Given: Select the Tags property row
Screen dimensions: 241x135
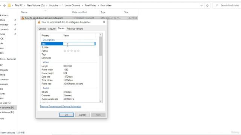Looking at the screenshot, I should pyautogui.click(x=69, y=54).
